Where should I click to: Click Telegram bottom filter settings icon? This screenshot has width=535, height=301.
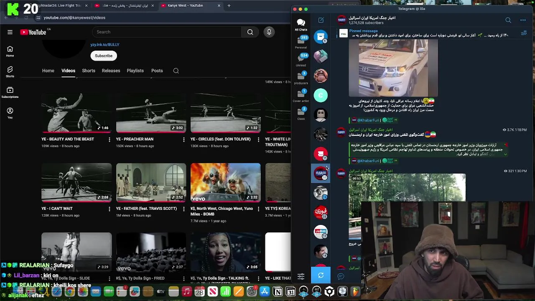click(301, 276)
